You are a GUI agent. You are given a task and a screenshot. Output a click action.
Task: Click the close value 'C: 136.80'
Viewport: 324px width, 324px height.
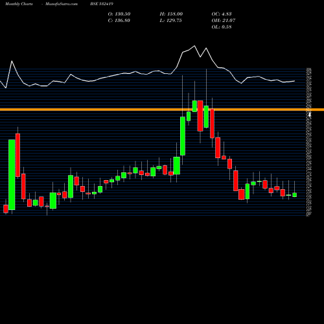(119, 21)
